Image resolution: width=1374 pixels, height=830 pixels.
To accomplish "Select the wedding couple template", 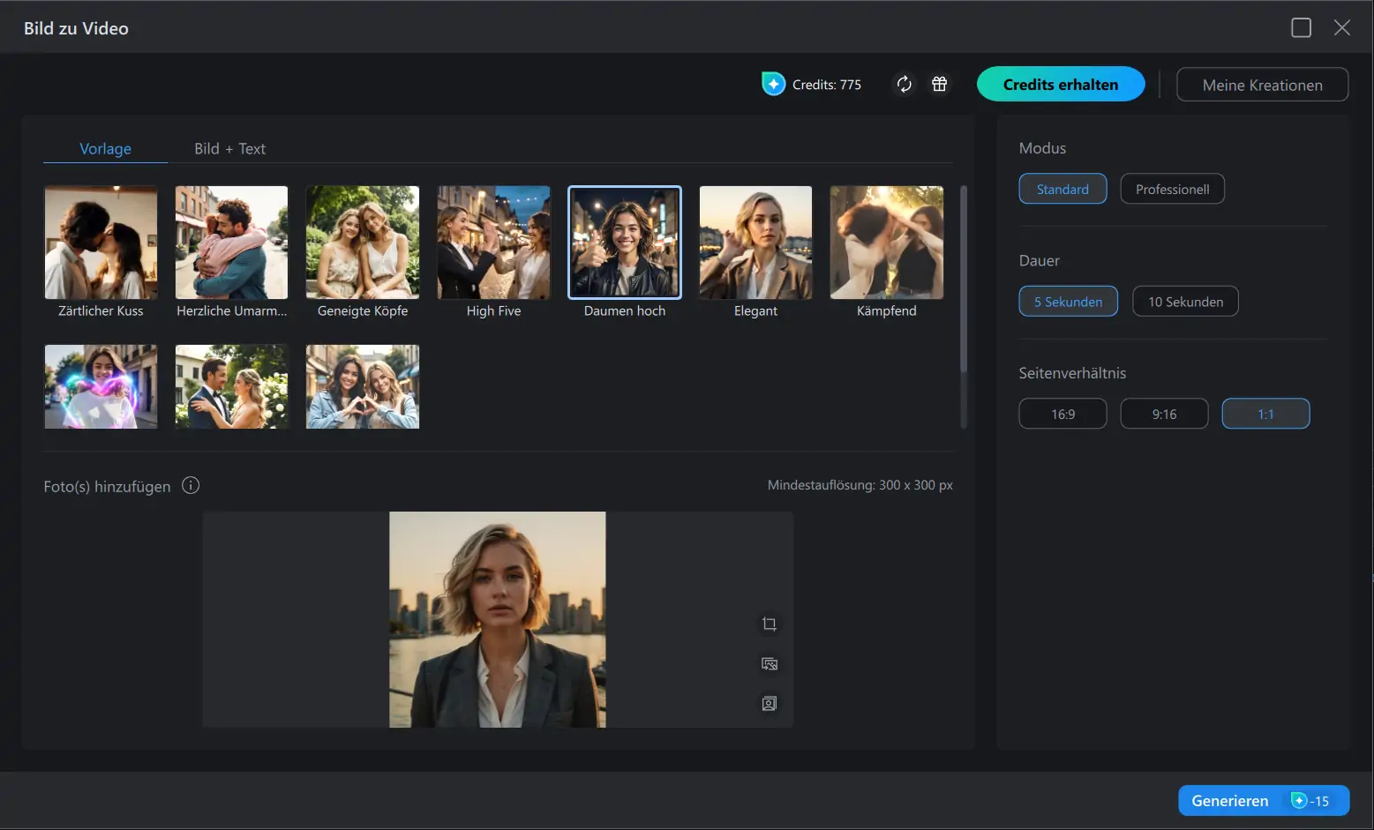I will (x=231, y=386).
